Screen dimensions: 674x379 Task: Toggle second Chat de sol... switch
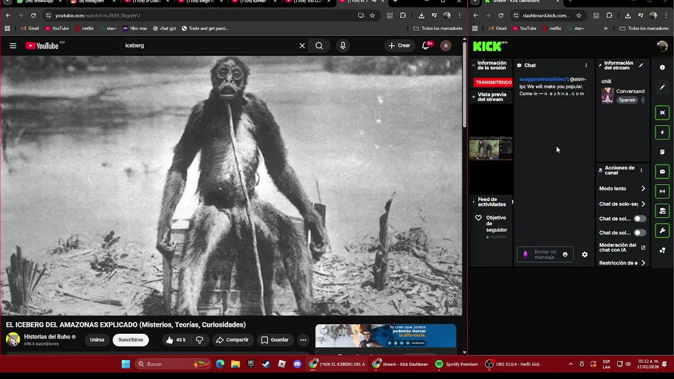click(x=640, y=233)
